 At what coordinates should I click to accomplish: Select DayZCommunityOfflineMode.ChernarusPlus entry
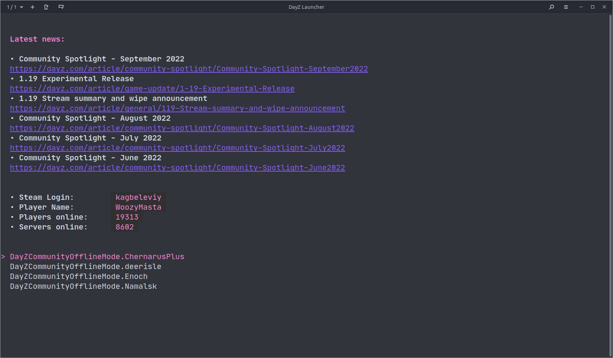click(x=97, y=257)
